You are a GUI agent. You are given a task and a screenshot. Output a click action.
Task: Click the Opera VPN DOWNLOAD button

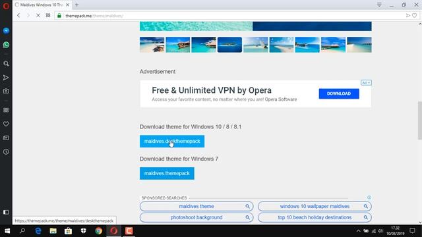click(x=339, y=93)
